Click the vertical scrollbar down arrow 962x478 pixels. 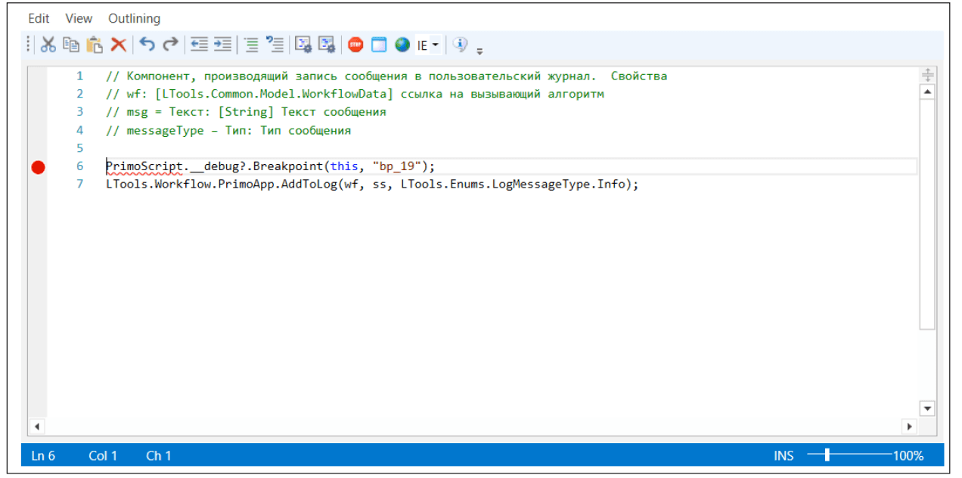click(927, 408)
